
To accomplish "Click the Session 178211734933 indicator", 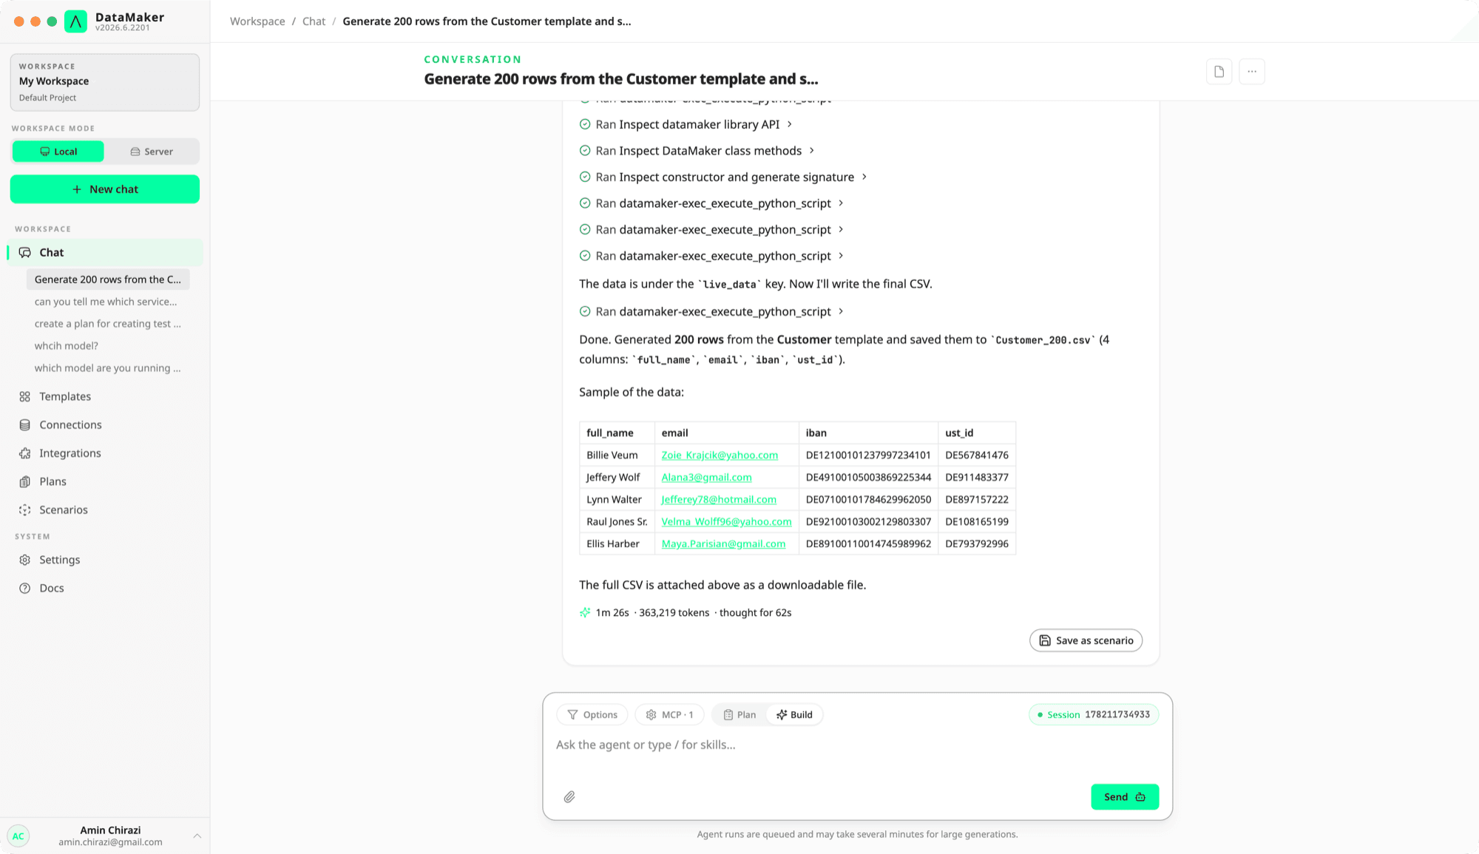I will [1094, 715].
